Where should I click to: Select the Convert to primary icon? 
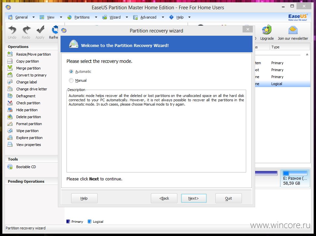coord(10,75)
